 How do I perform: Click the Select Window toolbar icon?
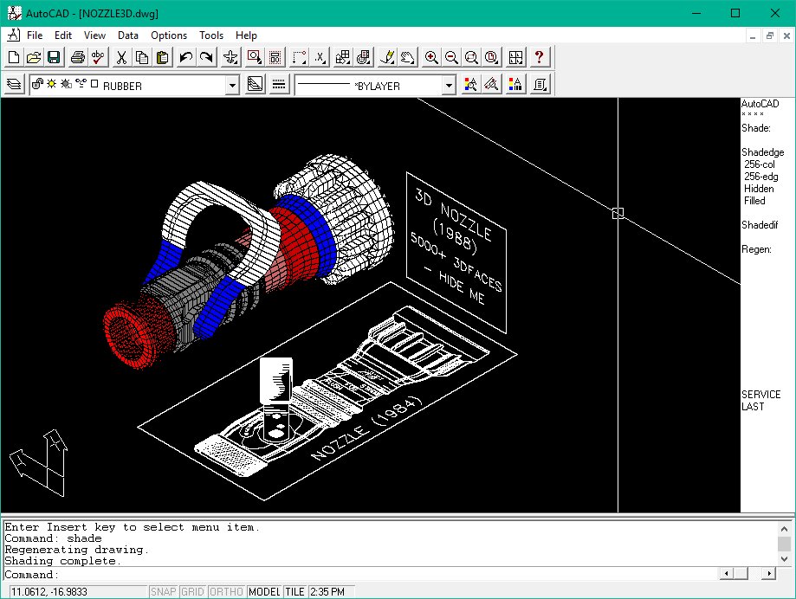coord(254,57)
